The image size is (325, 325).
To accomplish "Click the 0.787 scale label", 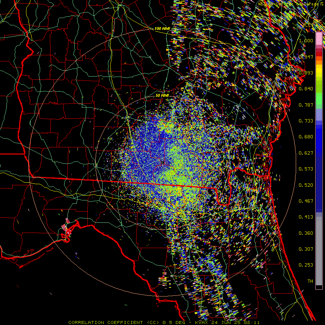I will point(306,105).
